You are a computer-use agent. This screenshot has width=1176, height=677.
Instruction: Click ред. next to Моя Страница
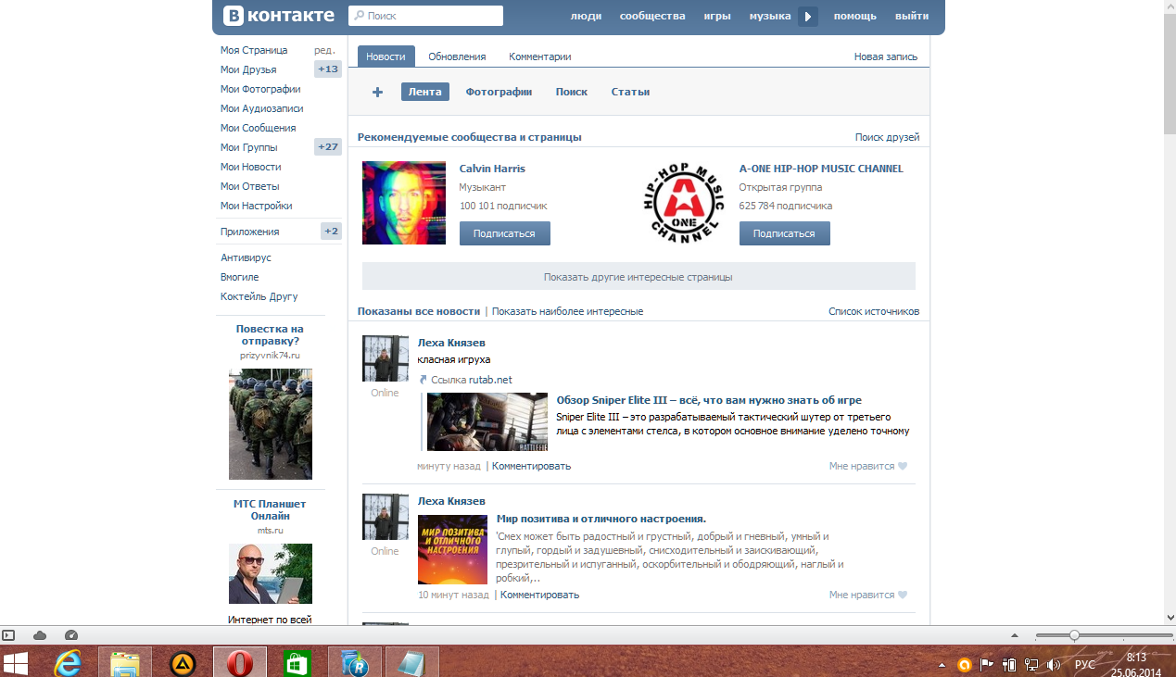(x=324, y=50)
